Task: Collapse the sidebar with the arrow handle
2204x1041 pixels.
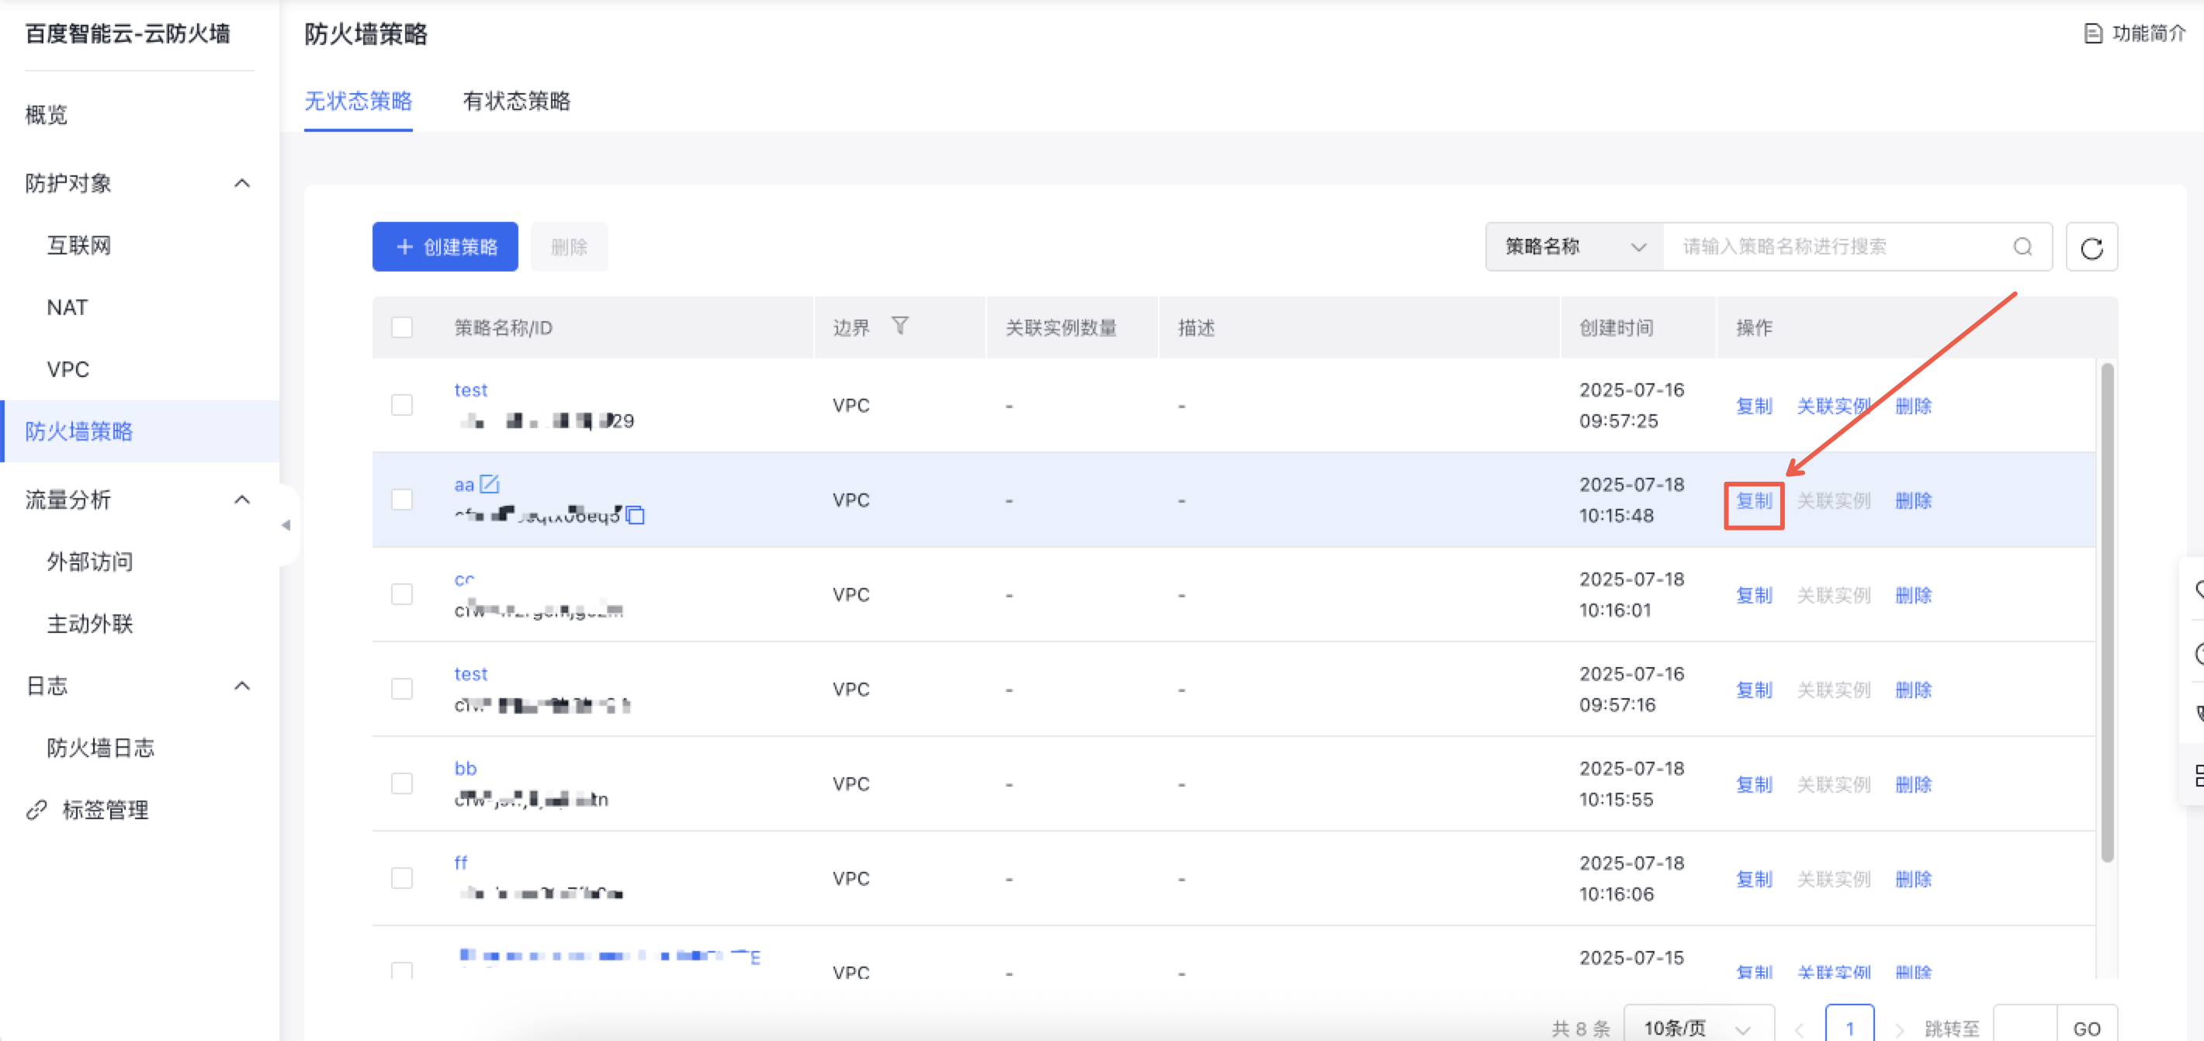Action: pos(286,525)
